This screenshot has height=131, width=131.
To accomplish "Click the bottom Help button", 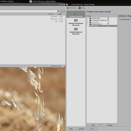I will coord(71,129).
